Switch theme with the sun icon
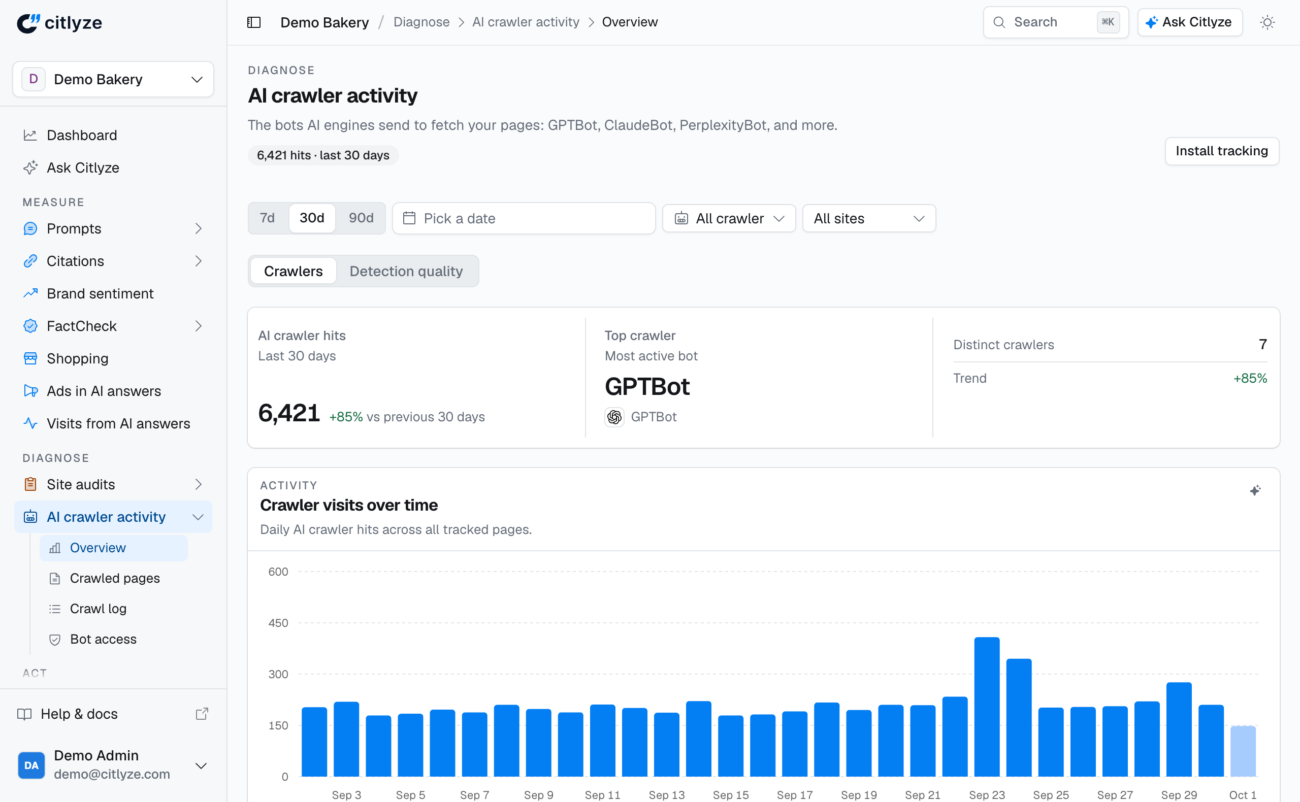 (x=1266, y=22)
